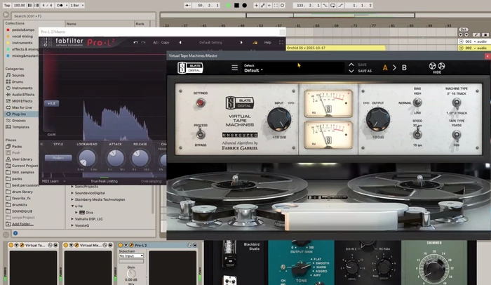Flip the PROCESS/BYPASS toggle switch
491x285 pixels.
click(x=201, y=134)
